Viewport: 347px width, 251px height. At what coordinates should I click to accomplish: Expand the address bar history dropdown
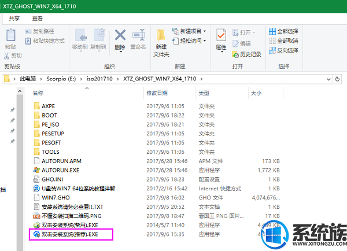[x=328, y=79]
